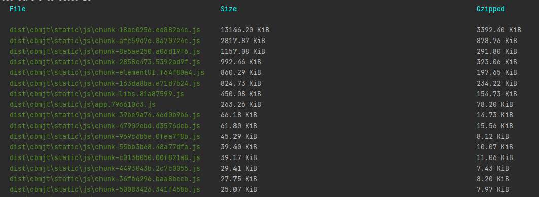Viewport: 539px width, 197px height.
Task: Open chunk-c013b050.00f821a8.js file path
Action: click(x=105, y=158)
